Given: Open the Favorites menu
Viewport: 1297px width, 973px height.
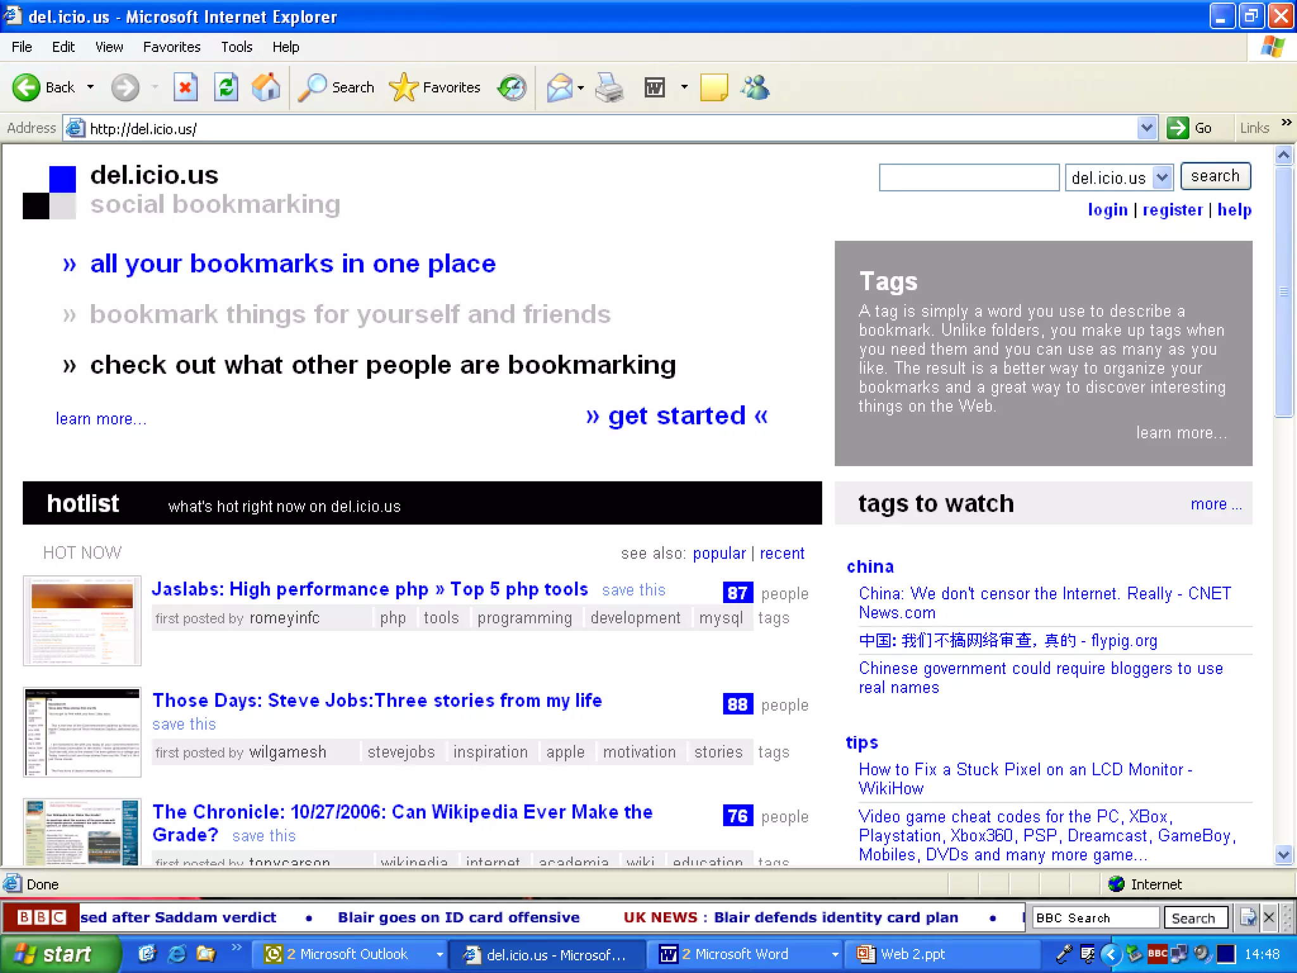Looking at the screenshot, I should tap(172, 47).
